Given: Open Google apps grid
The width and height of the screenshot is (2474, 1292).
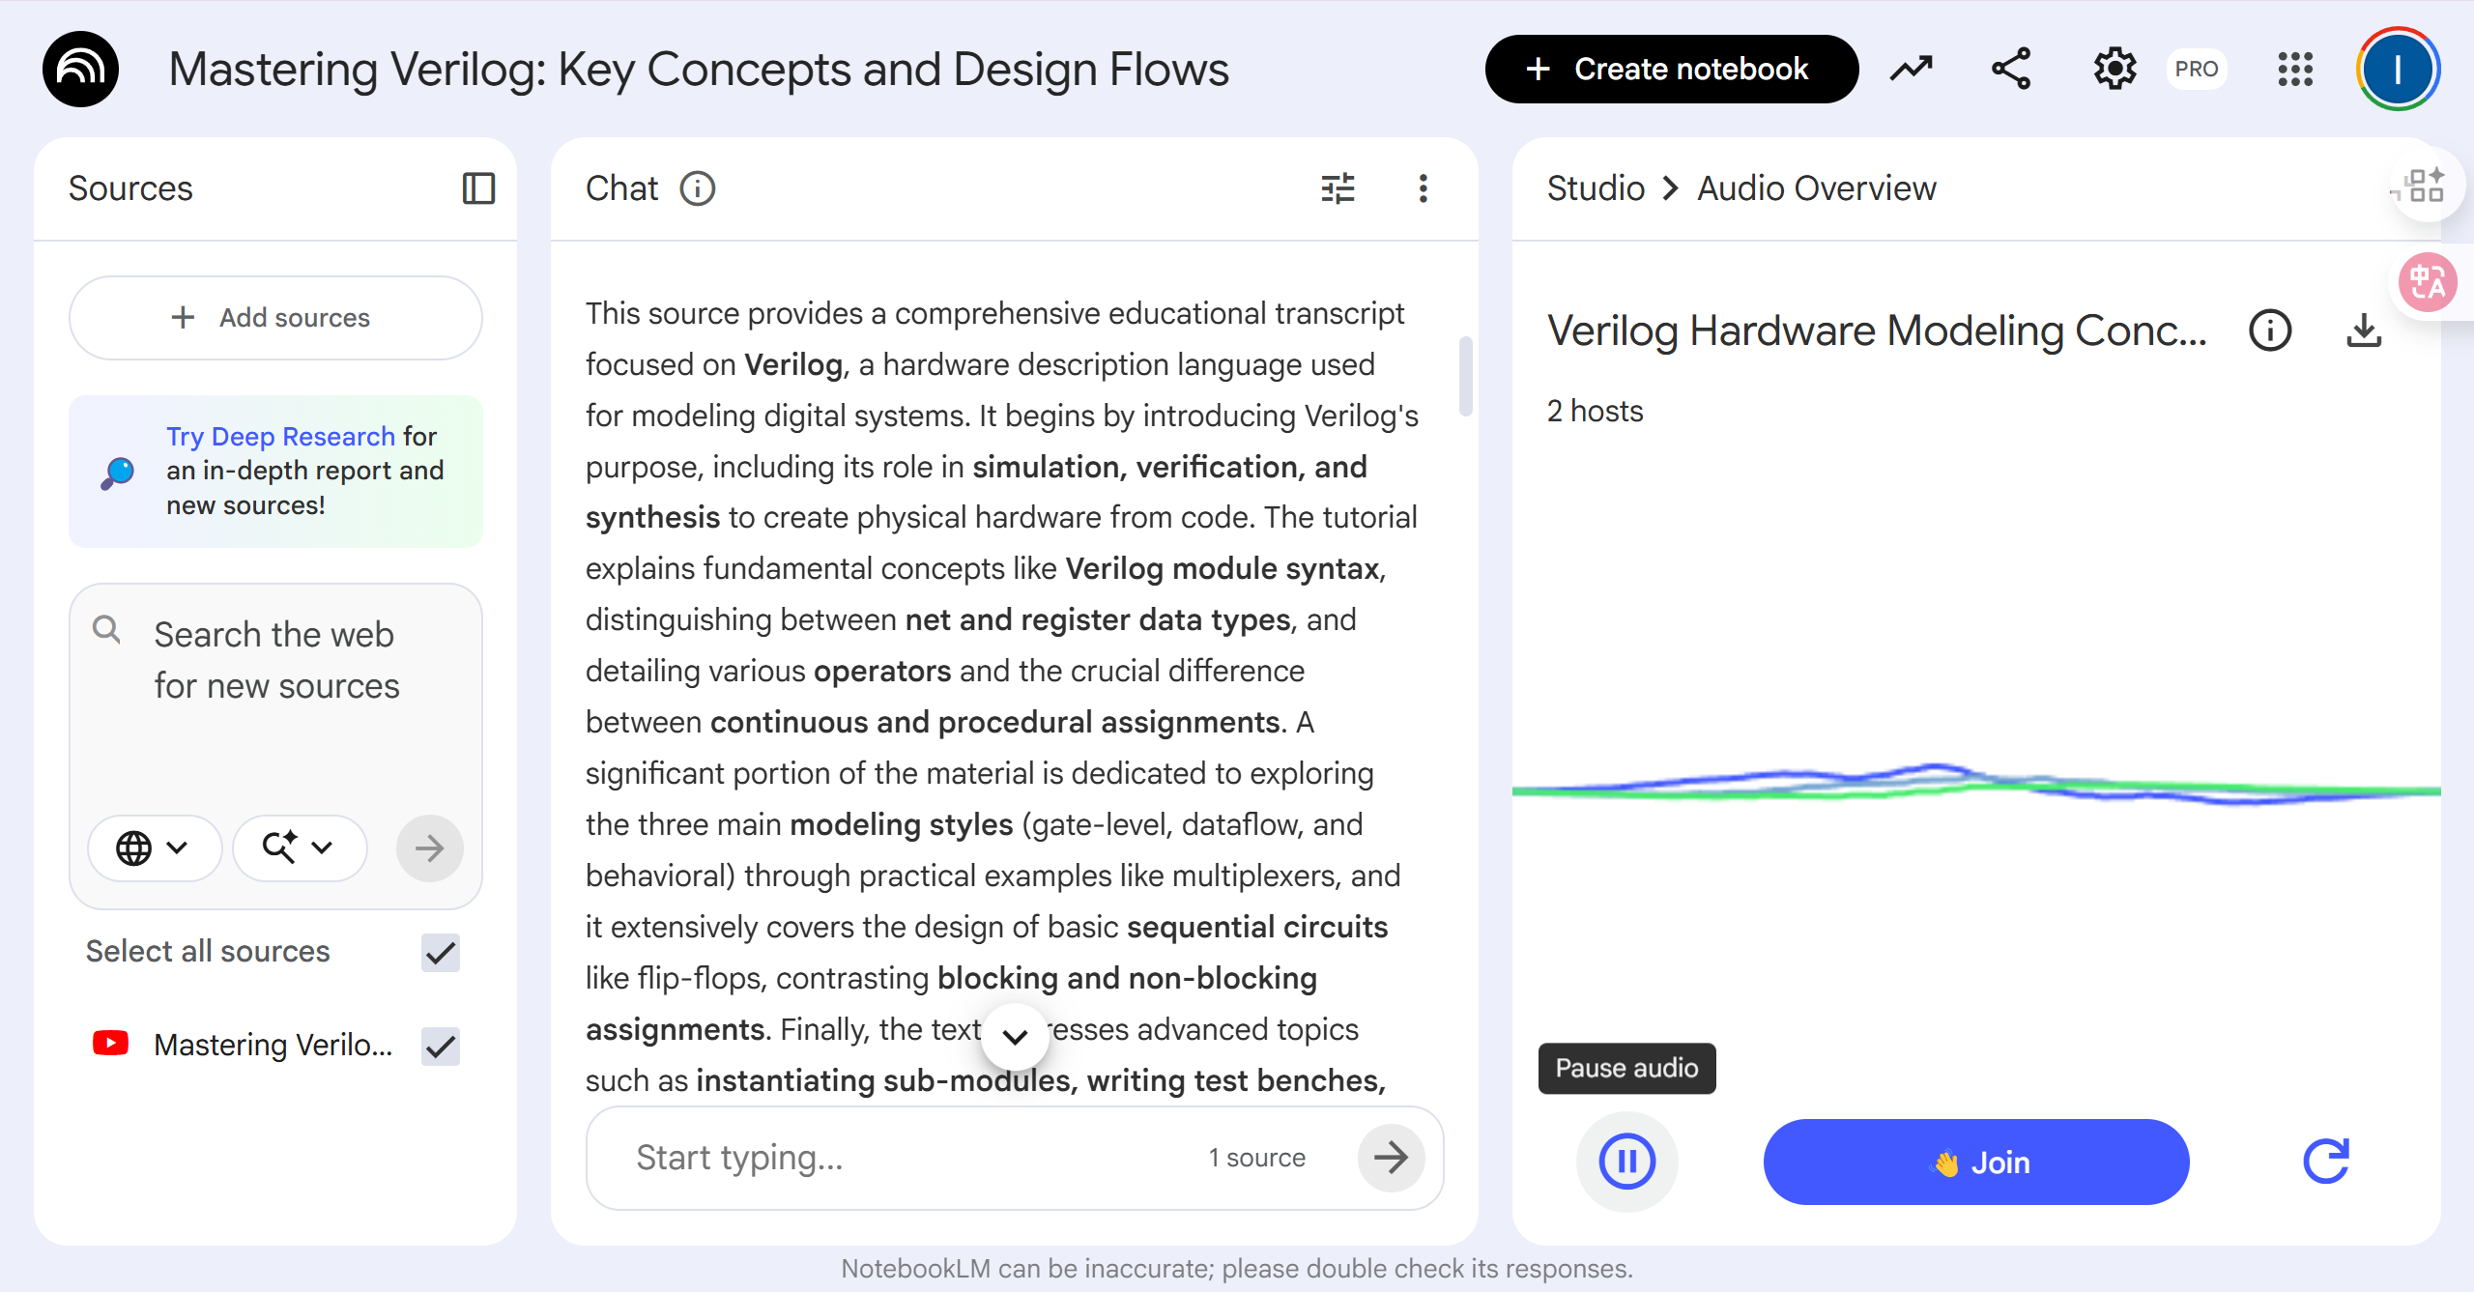Looking at the screenshot, I should pos(2294,69).
